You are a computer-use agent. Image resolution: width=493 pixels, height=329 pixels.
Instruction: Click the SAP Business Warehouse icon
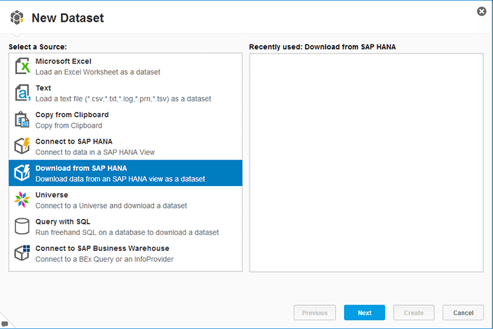pyautogui.click(x=22, y=253)
